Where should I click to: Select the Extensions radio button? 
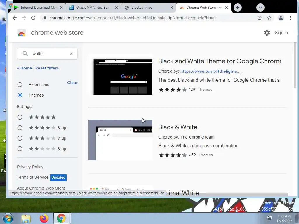click(x=20, y=85)
